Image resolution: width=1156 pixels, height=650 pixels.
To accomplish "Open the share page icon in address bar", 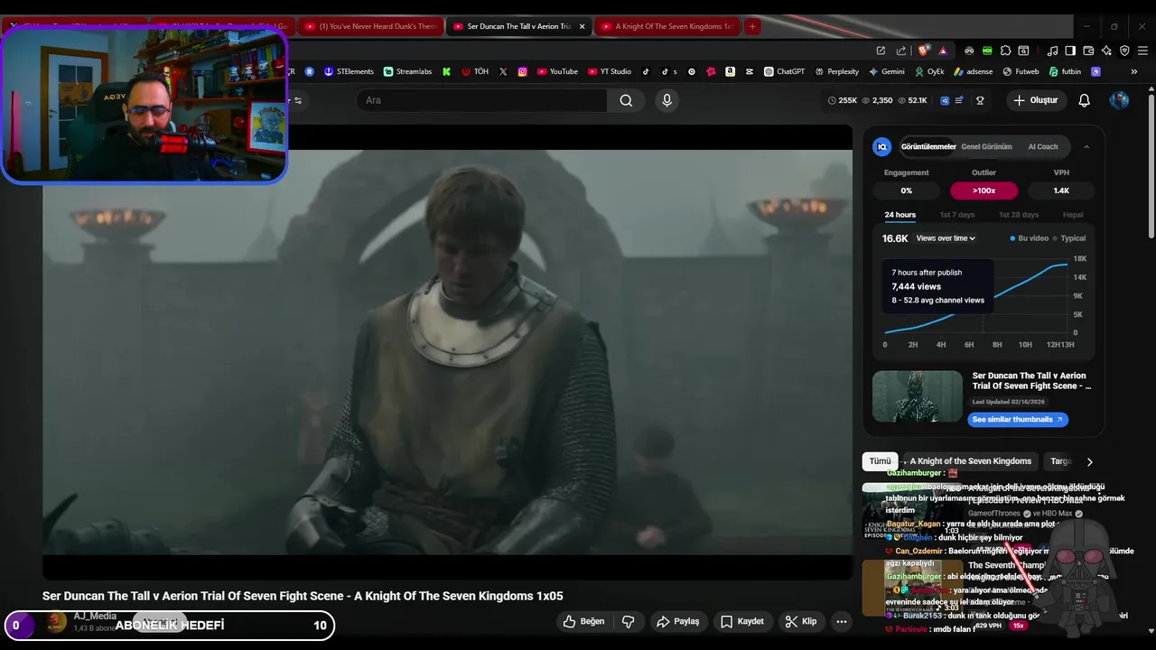I will pos(900,51).
